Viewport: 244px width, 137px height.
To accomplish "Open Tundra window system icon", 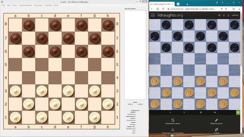I will (2, 2).
